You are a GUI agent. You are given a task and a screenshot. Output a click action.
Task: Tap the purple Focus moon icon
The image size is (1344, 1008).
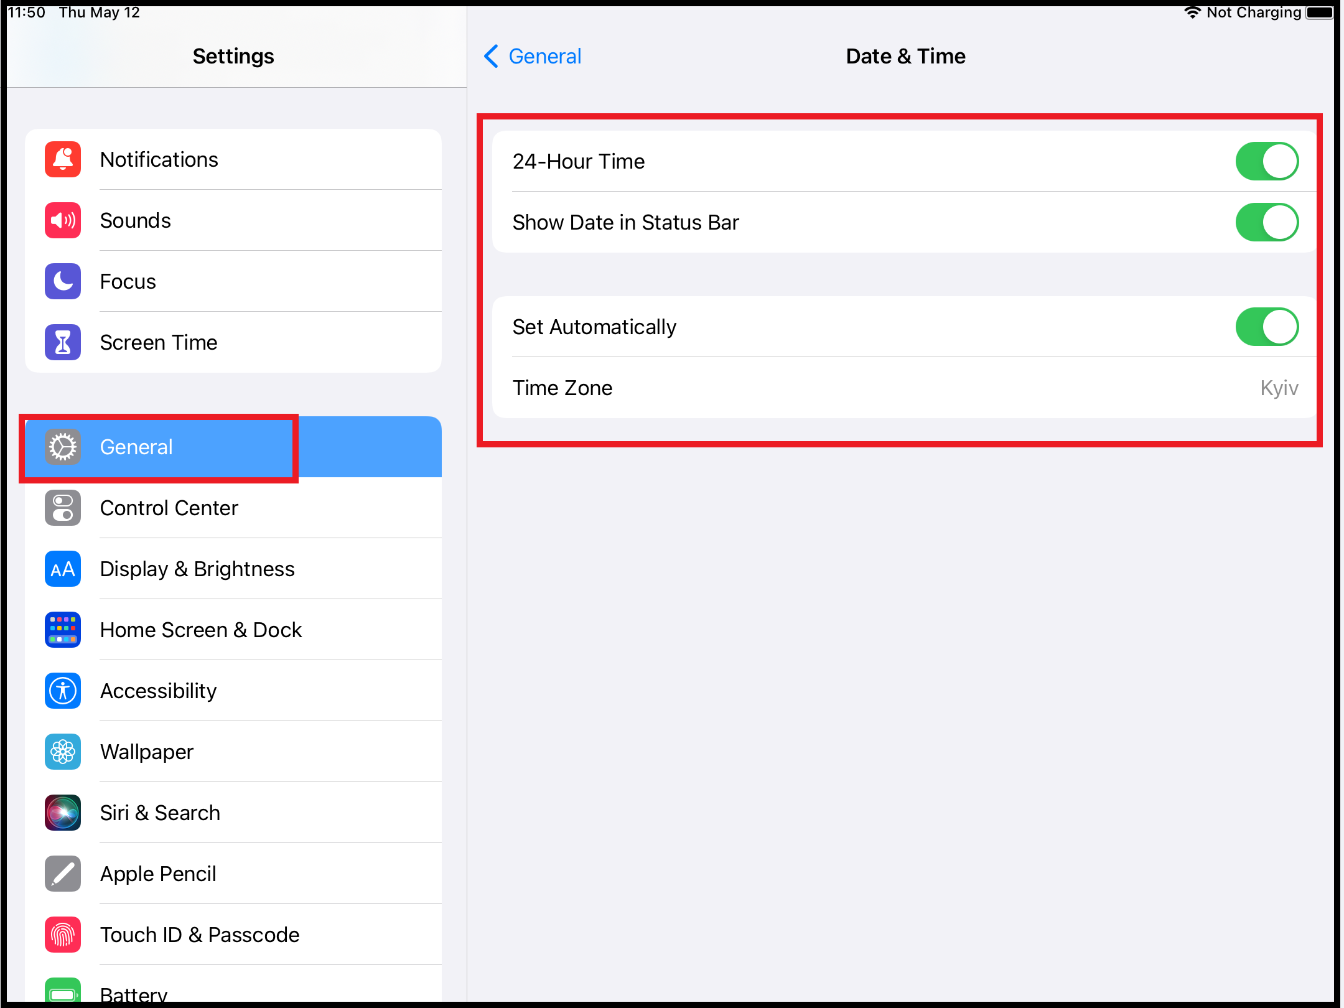click(63, 281)
